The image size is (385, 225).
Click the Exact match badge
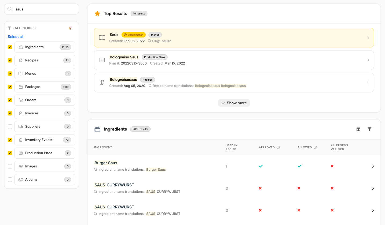134,35
